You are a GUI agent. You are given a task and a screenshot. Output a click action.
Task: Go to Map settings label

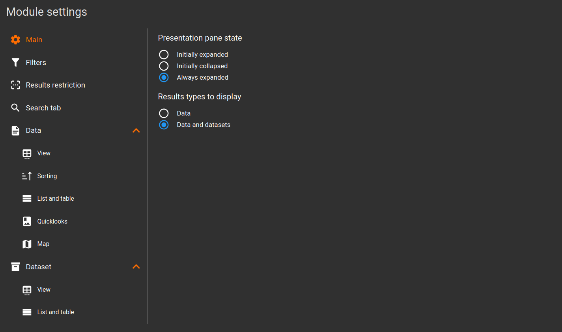click(x=43, y=244)
